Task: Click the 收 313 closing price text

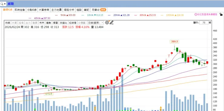Action: [55, 27]
